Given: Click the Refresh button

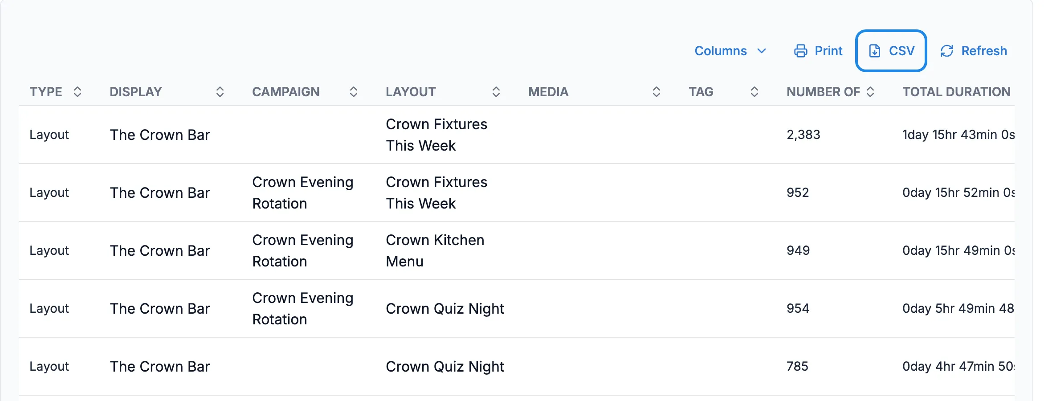Looking at the screenshot, I should pos(974,51).
